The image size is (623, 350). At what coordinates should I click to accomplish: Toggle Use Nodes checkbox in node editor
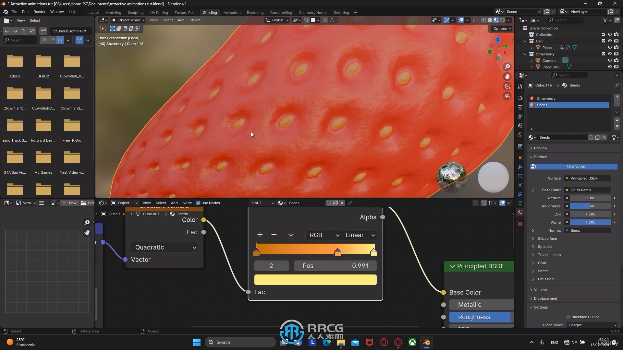(x=198, y=203)
